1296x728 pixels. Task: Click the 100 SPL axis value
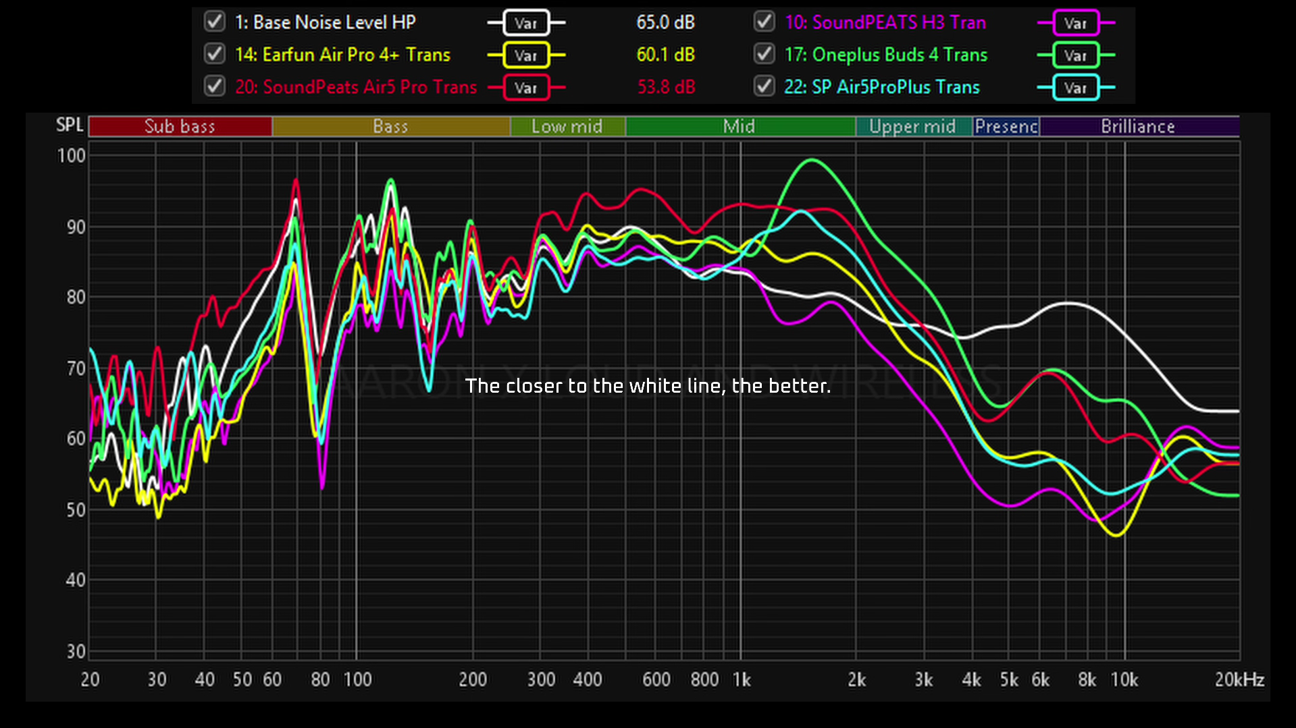point(72,156)
